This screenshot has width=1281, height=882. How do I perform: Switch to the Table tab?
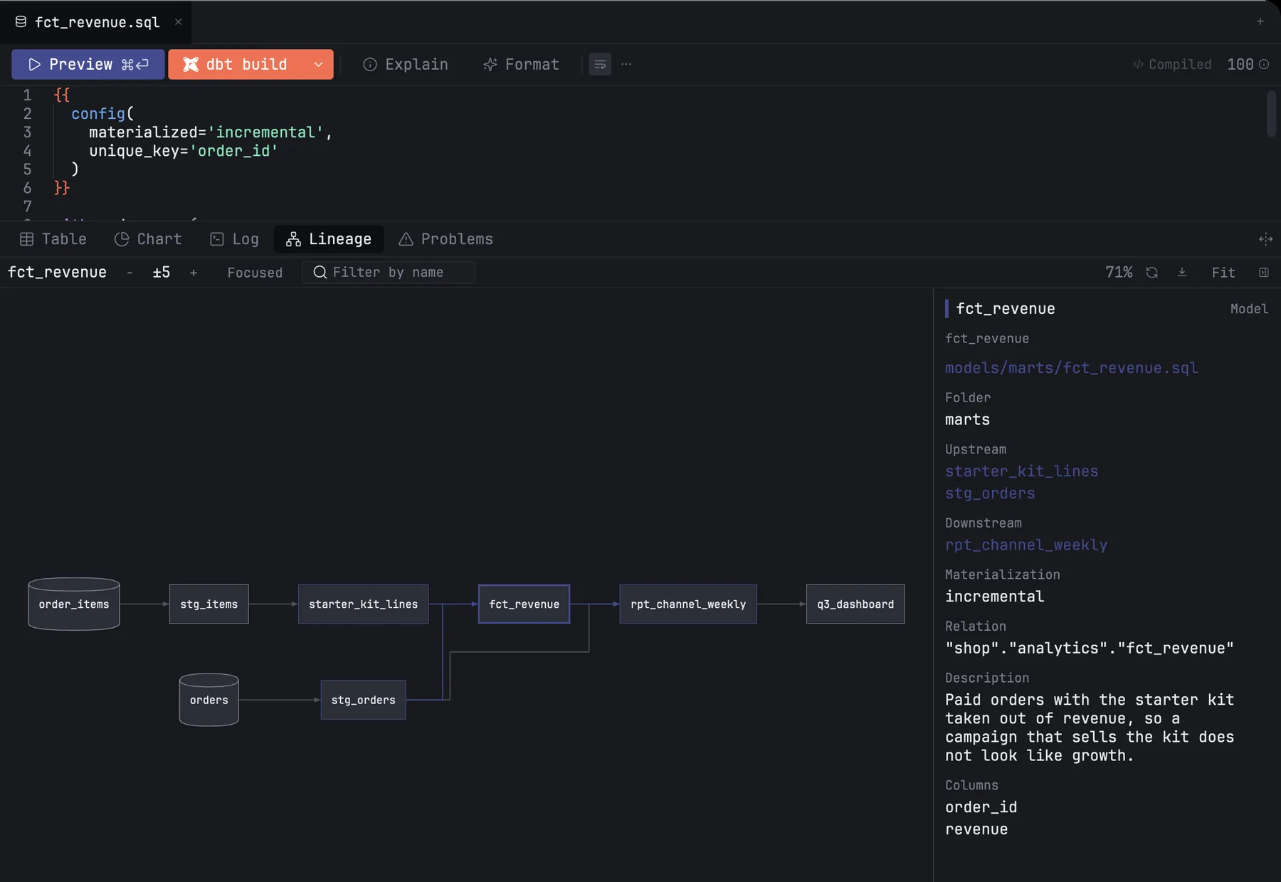coord(53,239)
